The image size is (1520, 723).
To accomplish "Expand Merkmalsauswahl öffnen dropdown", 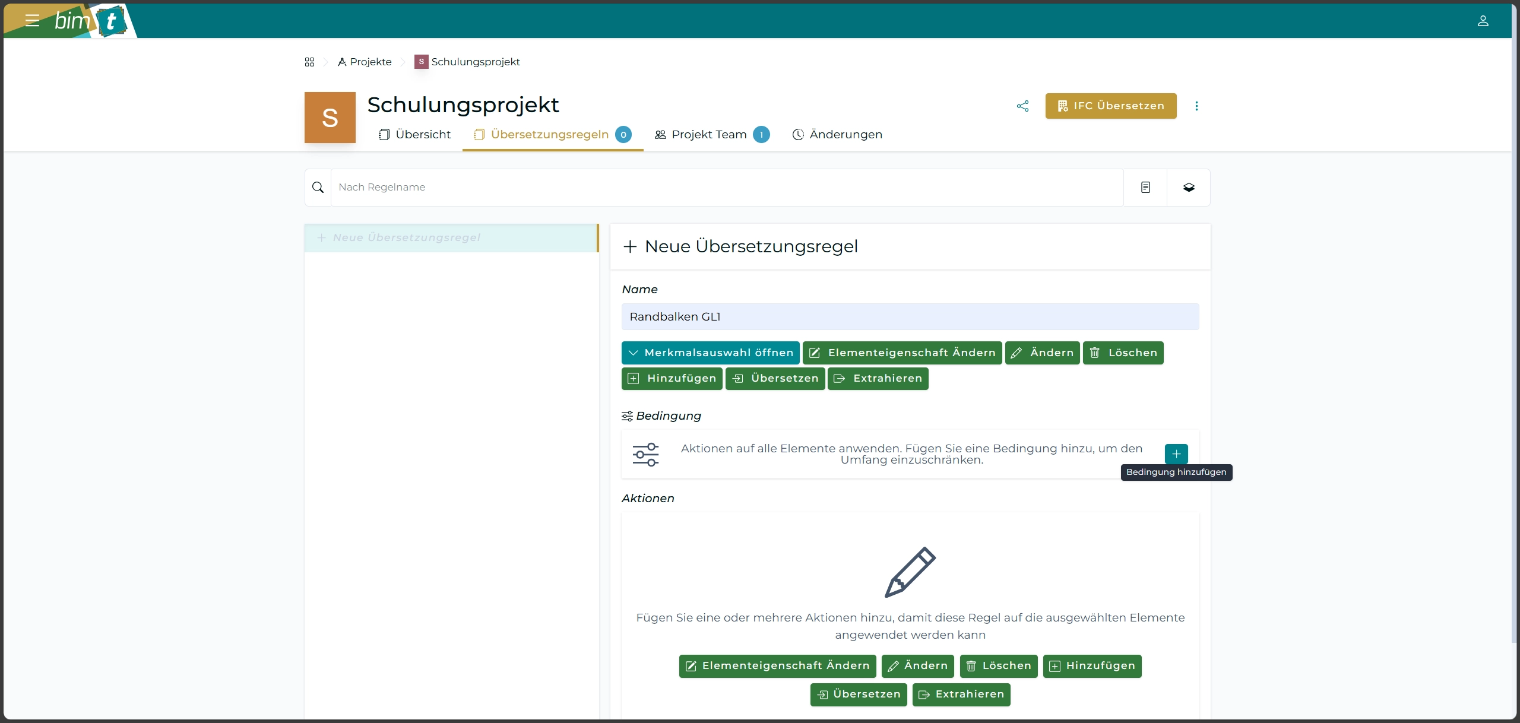I will coord(710,353).
